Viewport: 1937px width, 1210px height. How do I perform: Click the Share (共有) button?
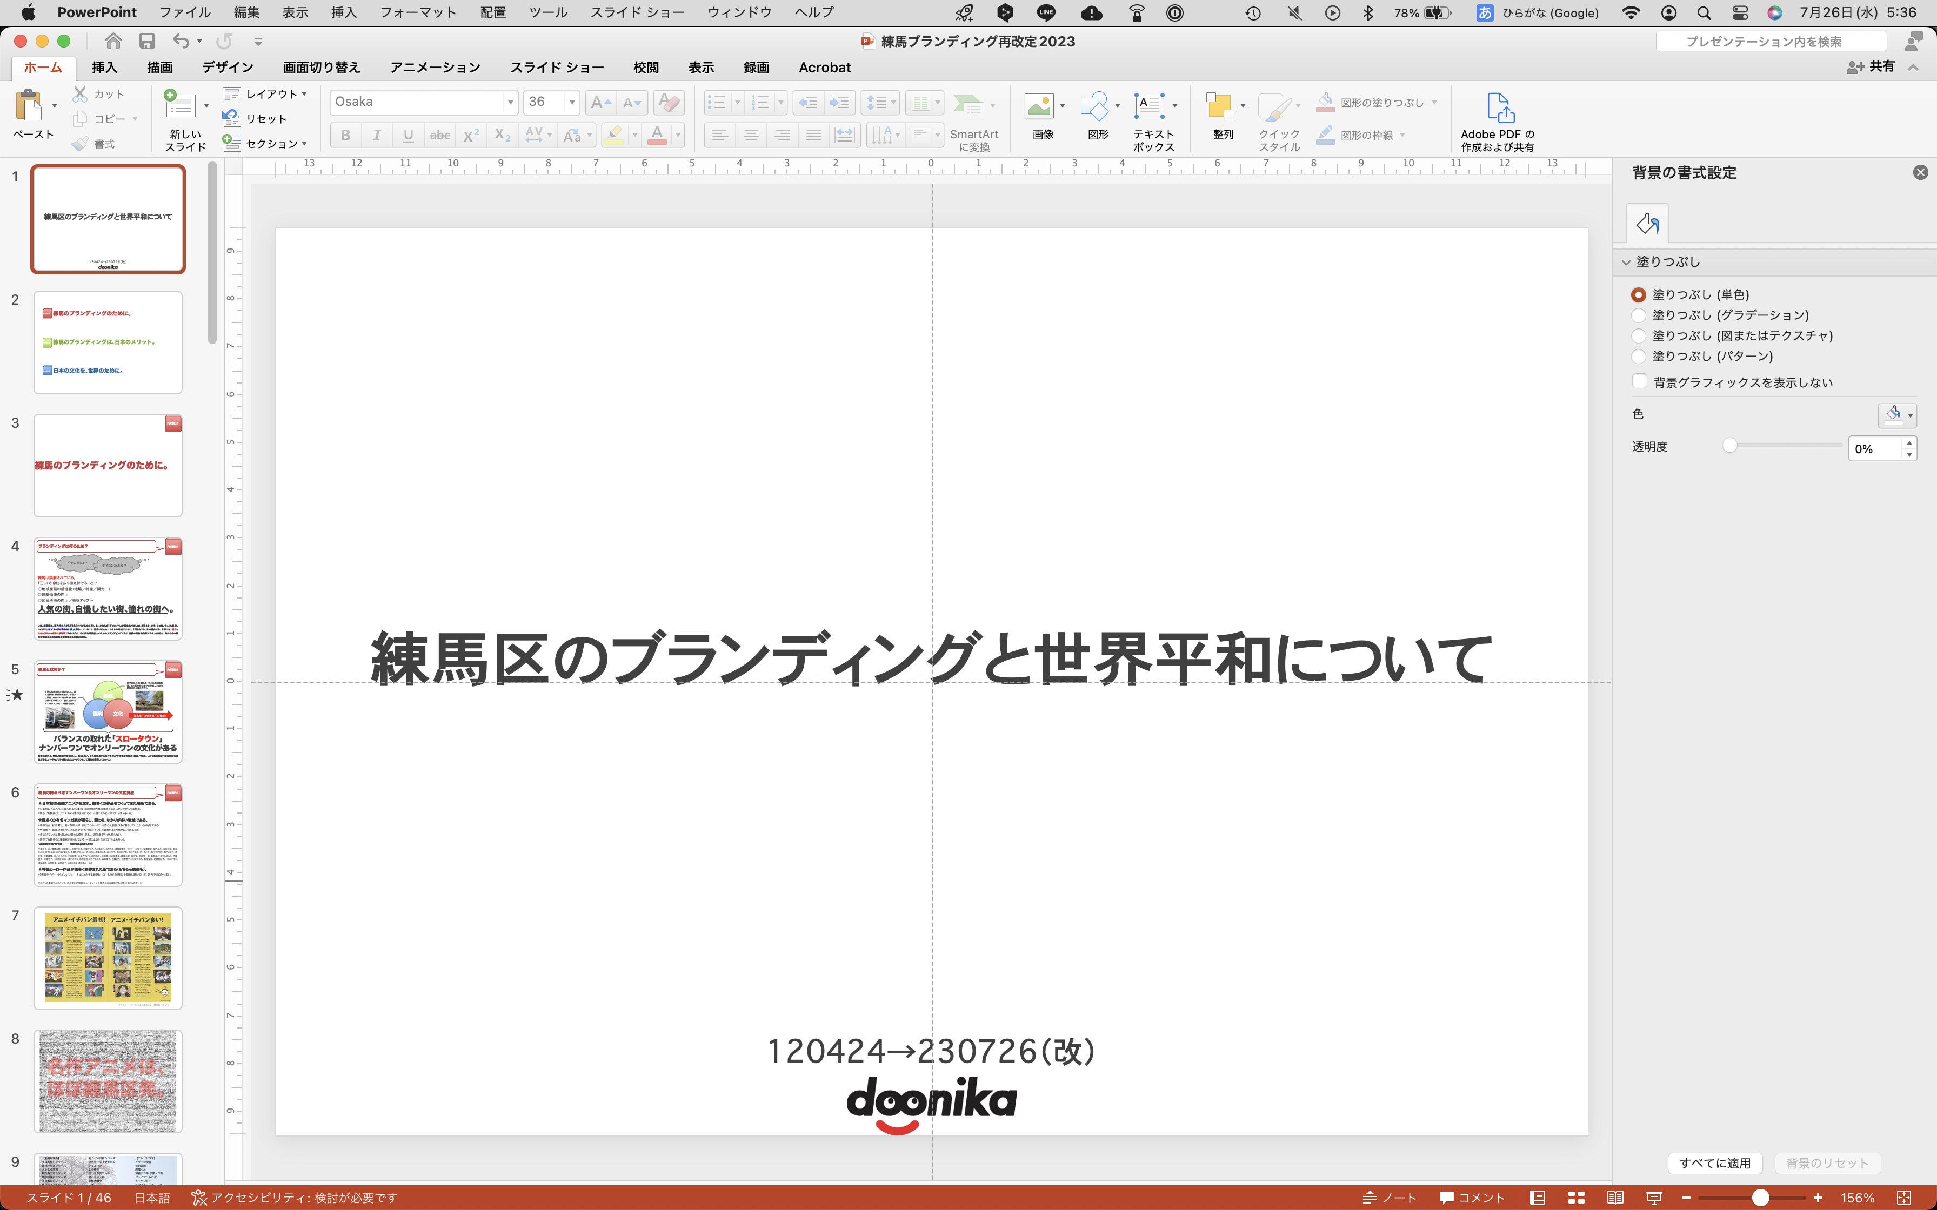1871,67
